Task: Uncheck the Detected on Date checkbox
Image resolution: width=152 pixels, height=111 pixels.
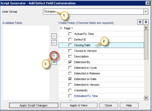Action: pyautogui.click(x=70, y=79)
